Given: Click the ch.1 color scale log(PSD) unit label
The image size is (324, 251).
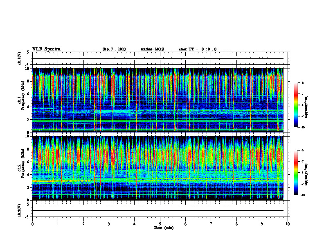Looking at the screenshot, I should 306,107.
